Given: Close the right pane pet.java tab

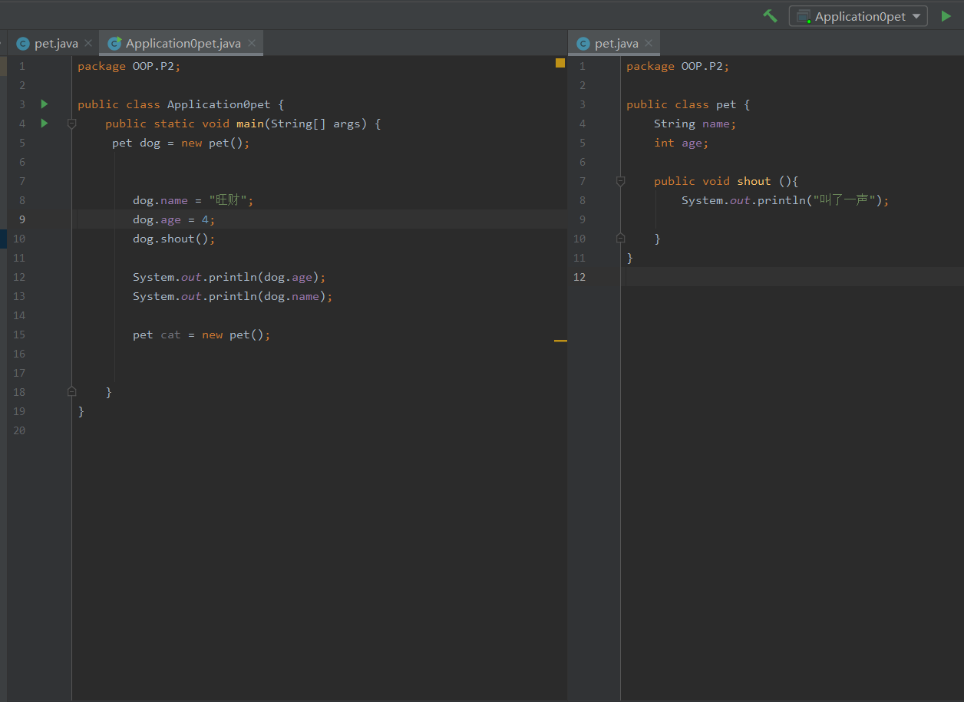Looking at the screenshot, I should [649, 44].
